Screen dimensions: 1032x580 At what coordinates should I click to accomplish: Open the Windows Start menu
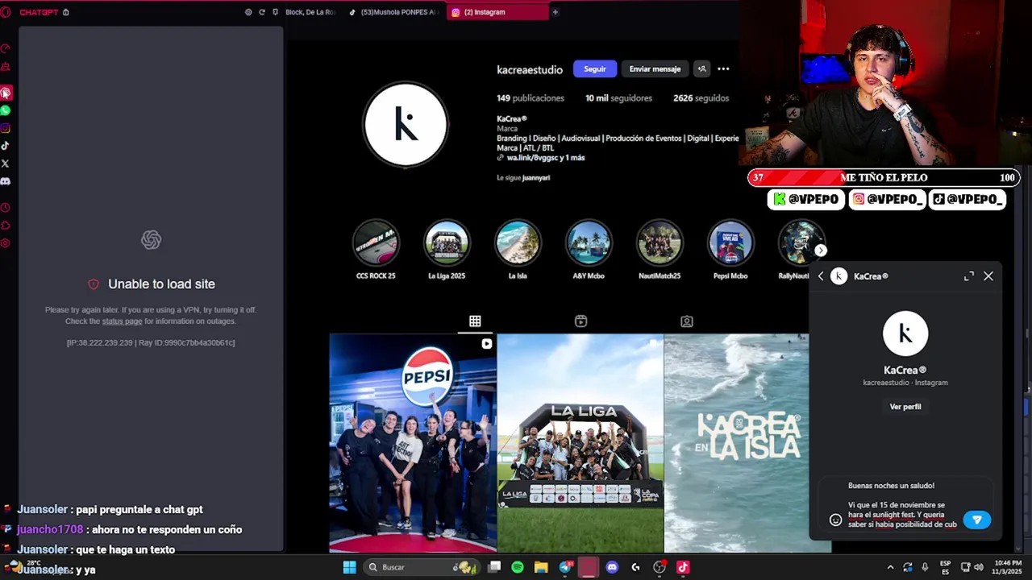[349, 567]
